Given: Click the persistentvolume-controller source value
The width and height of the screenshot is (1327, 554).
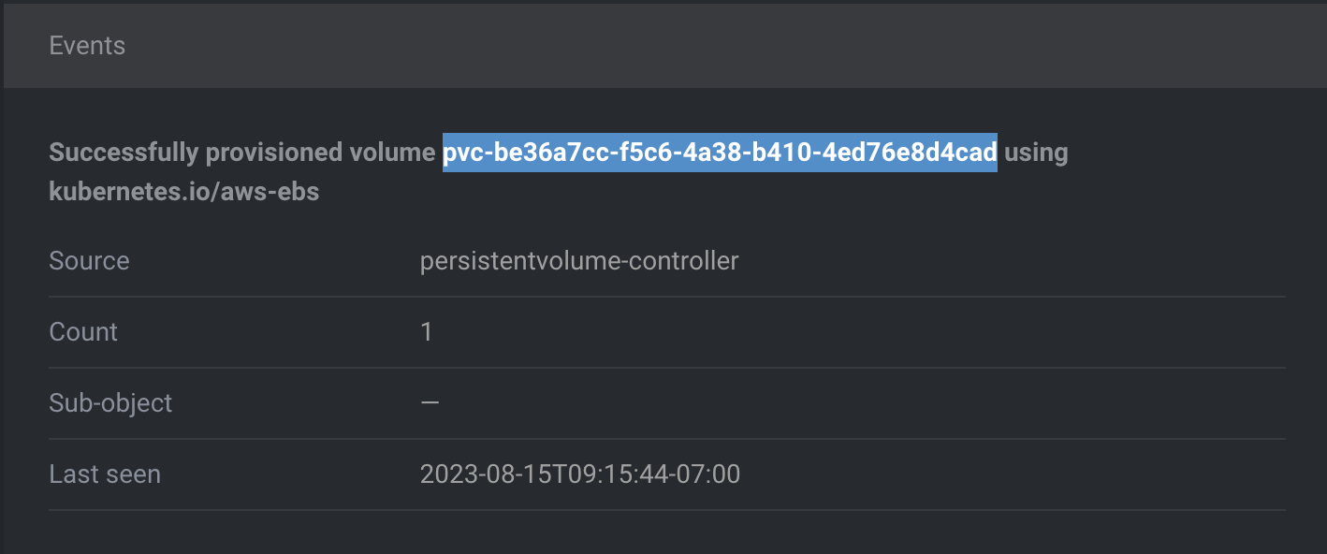Looking at the screenshot, I should (579, 261).
